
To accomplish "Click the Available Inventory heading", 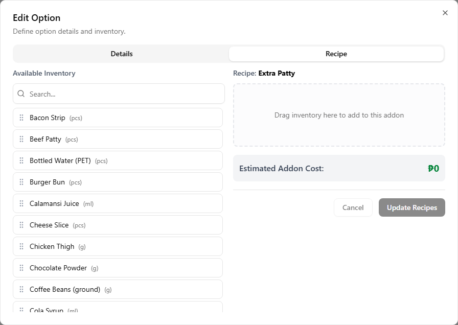I will [44, 73].
